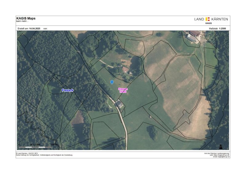
Task: Click the 100 m label on scale bar
Action: [x=54, y=144]
